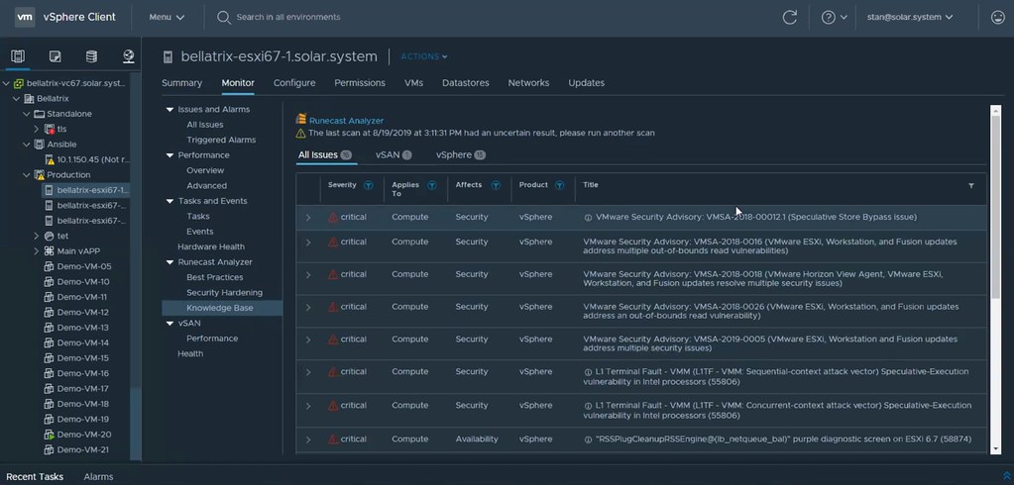Switch to the vSphere issues tab
This screenshot has width=1014, height=485.
coord(461,155)
